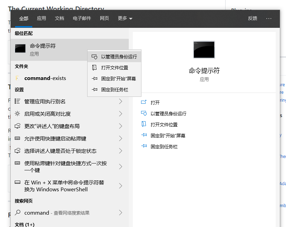Click the shield icon in context menu

click(x=94, y=57)
